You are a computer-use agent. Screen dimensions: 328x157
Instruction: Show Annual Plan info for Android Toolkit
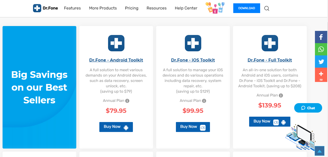127,101
